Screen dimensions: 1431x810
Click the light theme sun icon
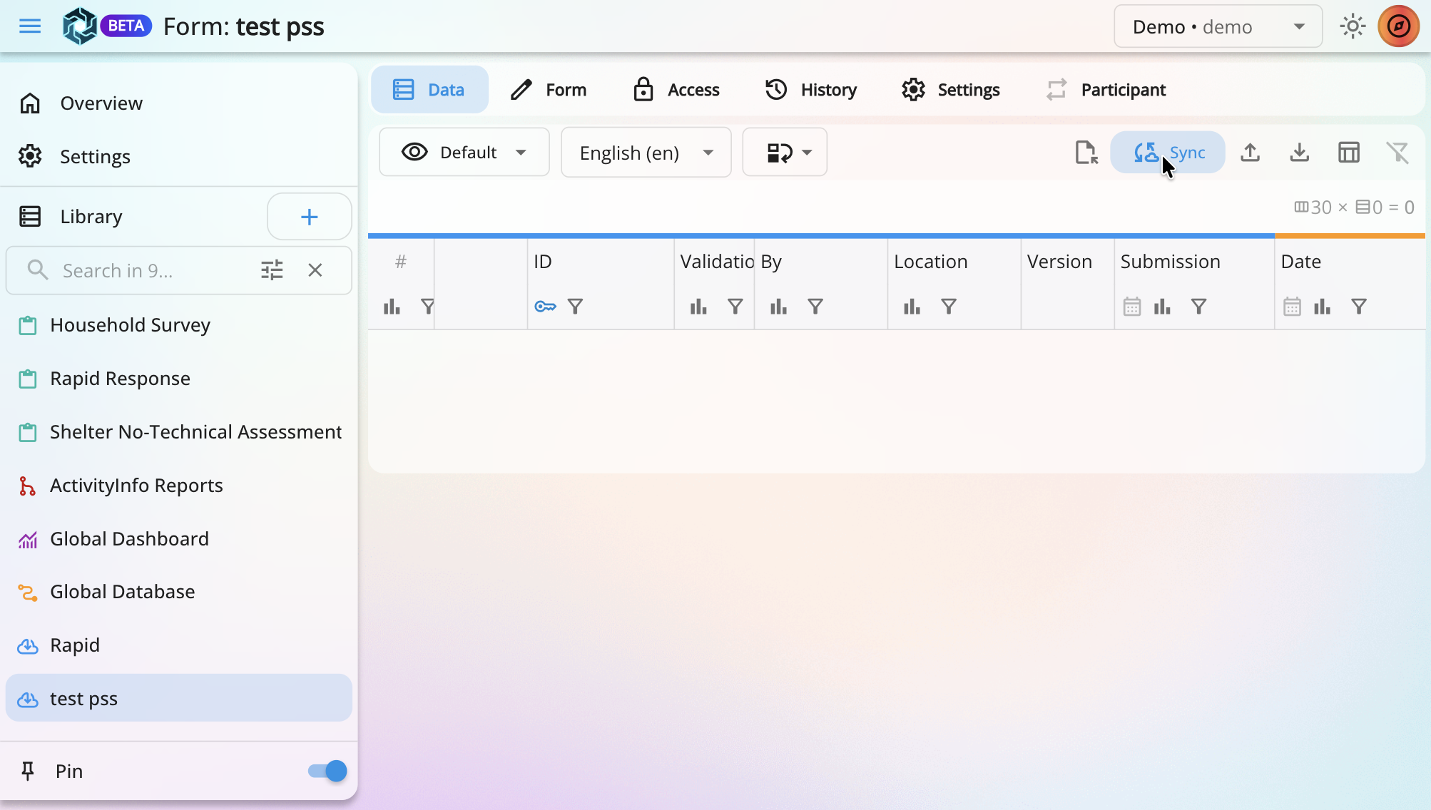pos(1352,27)
